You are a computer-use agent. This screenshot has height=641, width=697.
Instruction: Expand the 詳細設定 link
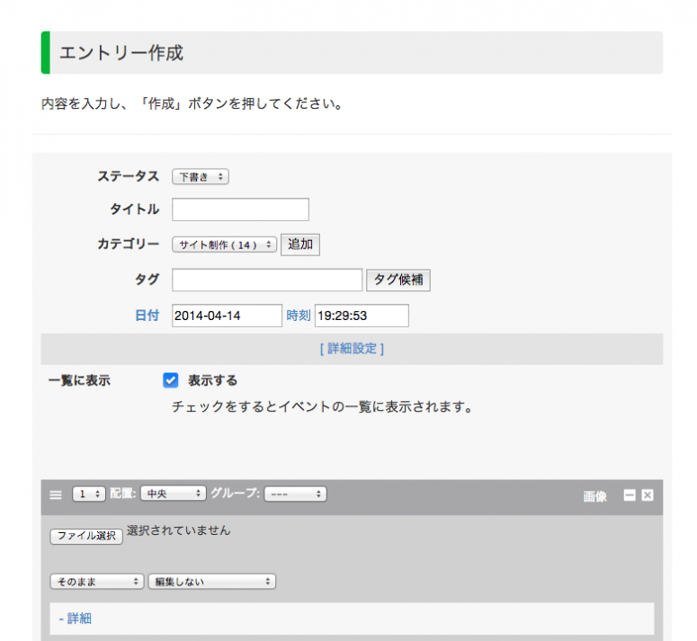coord(352,348)
